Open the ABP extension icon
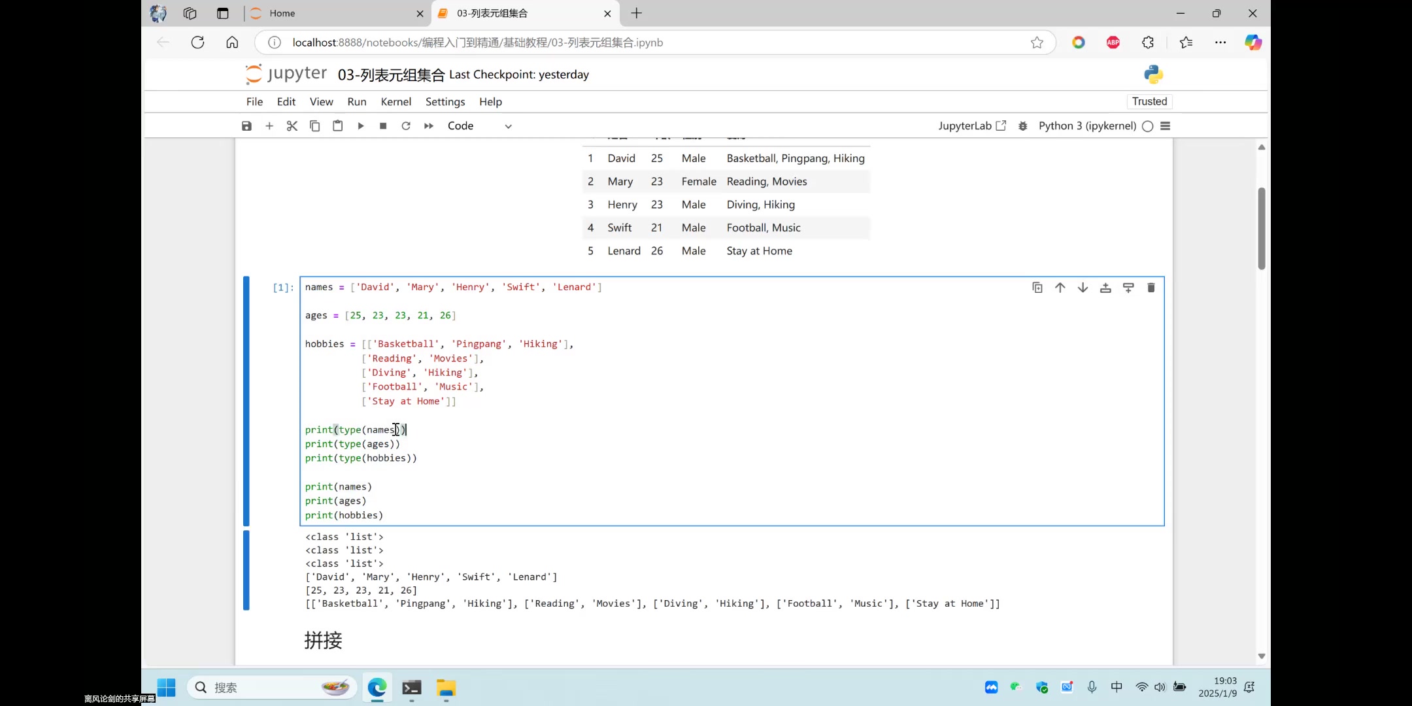 pyautogui.click(x=1113, y=42)
